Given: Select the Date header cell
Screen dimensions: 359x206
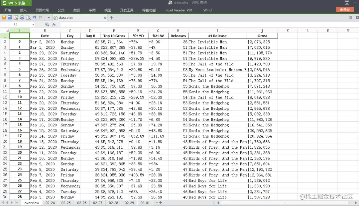Looking at the screenshot, I should click(x=45, y=36).
